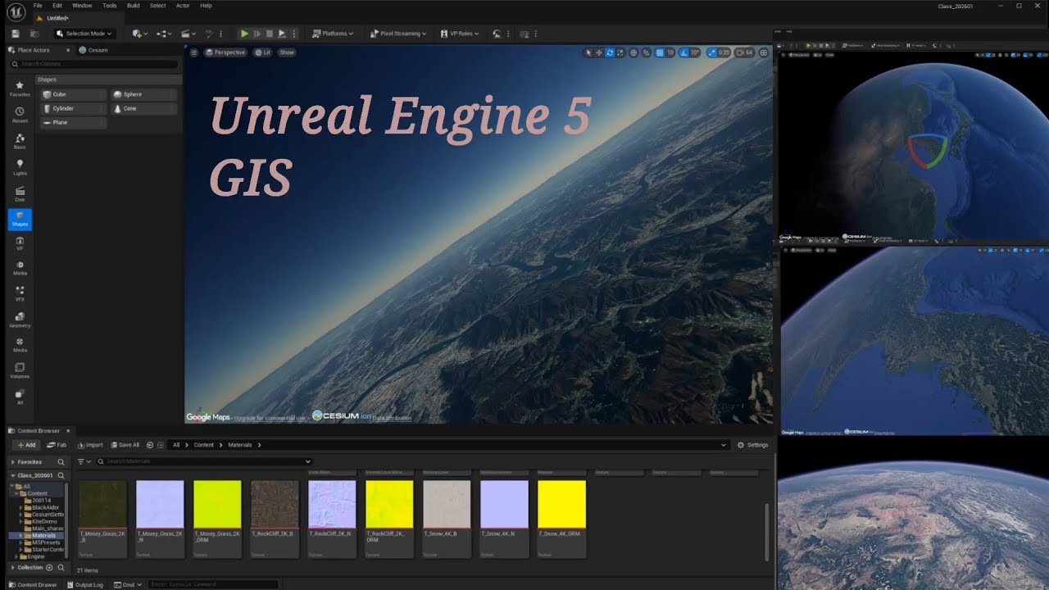Click the Save current level icon
The image size is (1049, 590).
[x=16, y=34]
